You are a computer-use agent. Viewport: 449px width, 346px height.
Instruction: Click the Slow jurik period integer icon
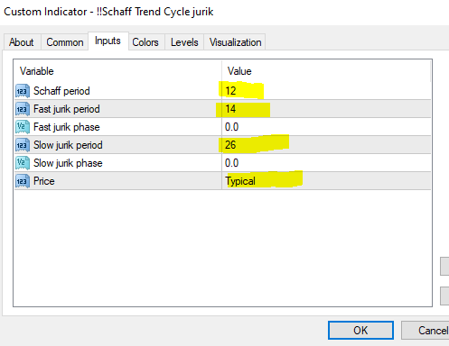tap(23, 145)
